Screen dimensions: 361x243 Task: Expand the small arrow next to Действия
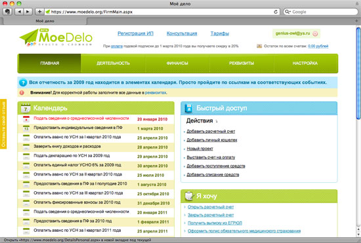(217, 121)
